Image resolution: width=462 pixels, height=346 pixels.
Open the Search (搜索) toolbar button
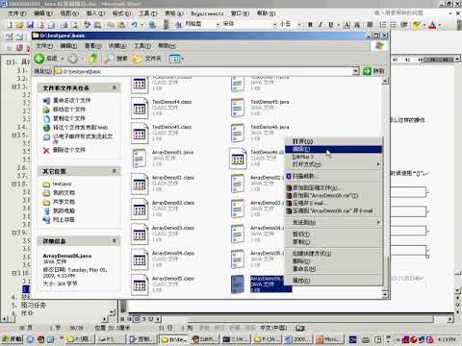coord(116,59)
